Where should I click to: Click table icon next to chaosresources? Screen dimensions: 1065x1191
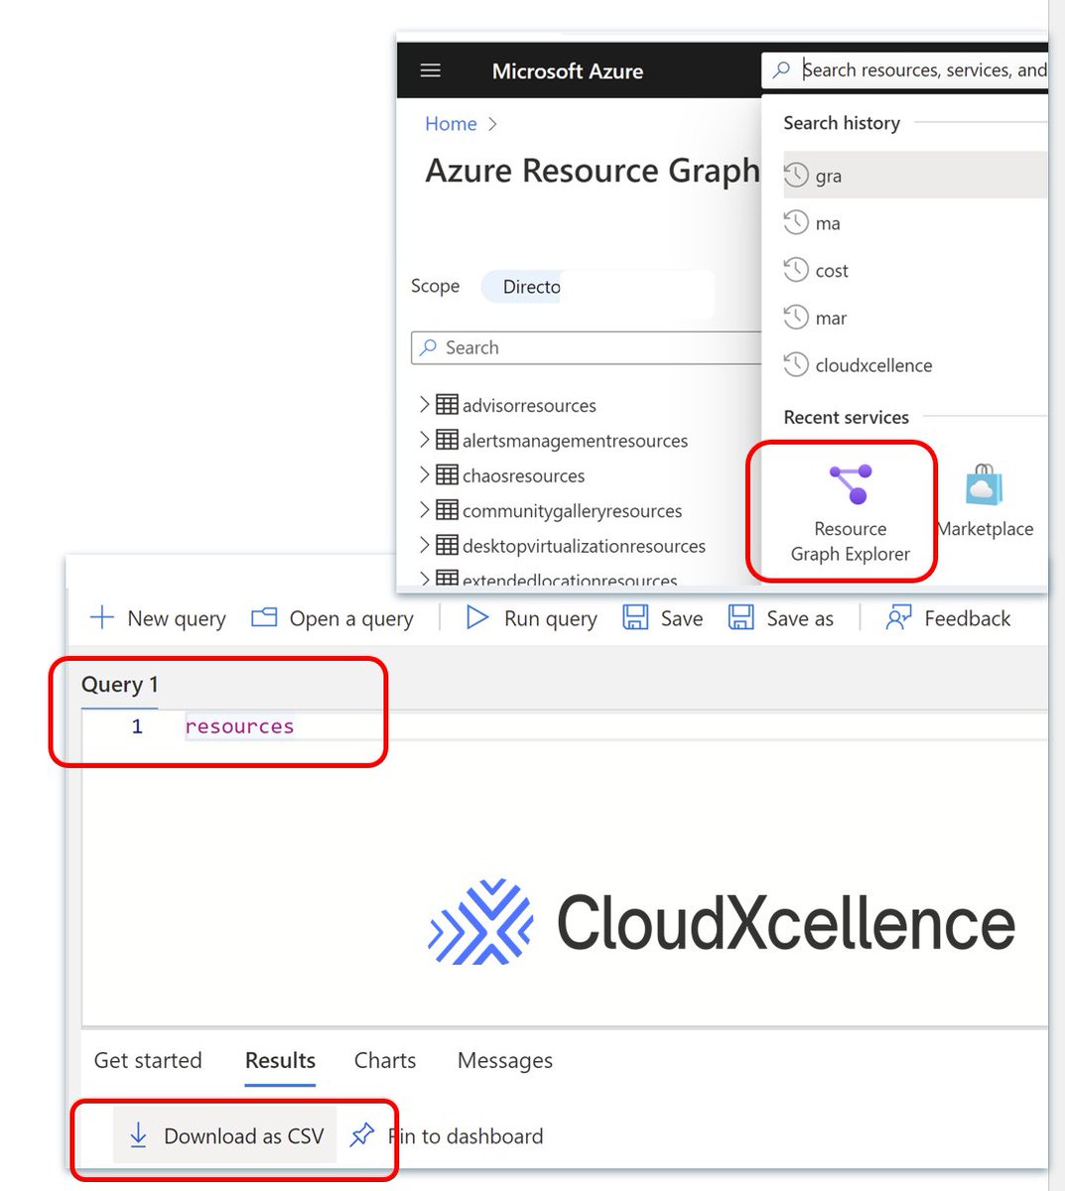[447, 474]
